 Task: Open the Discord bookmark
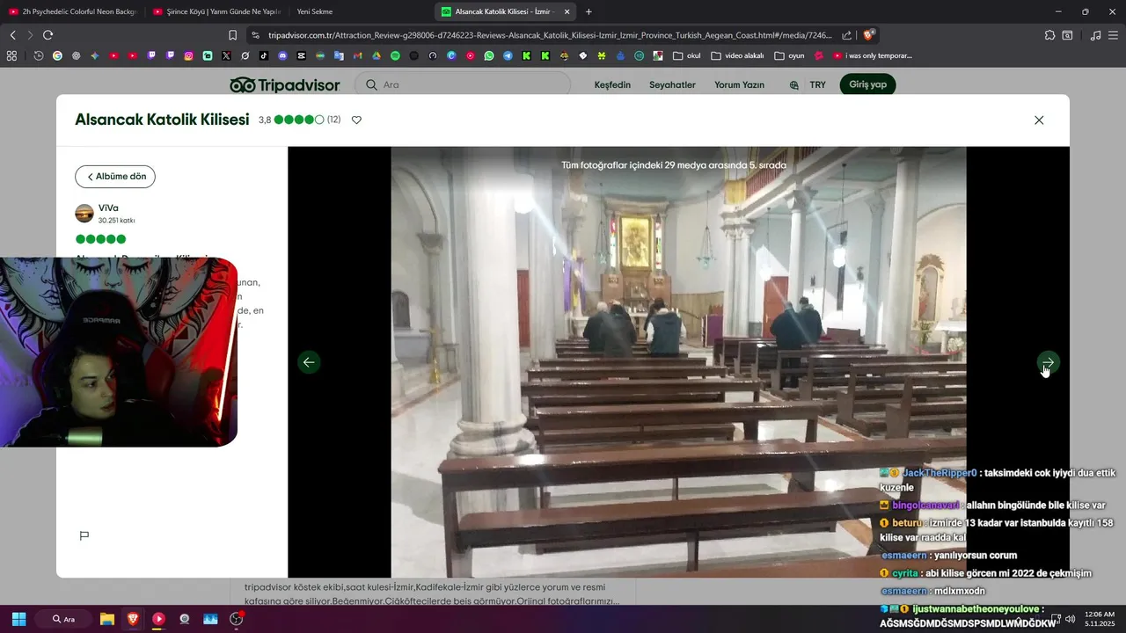pyautogui.click(x=282, y=55)
